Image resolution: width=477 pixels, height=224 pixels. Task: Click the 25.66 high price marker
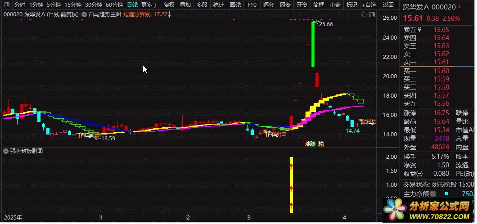coord(326,24)
